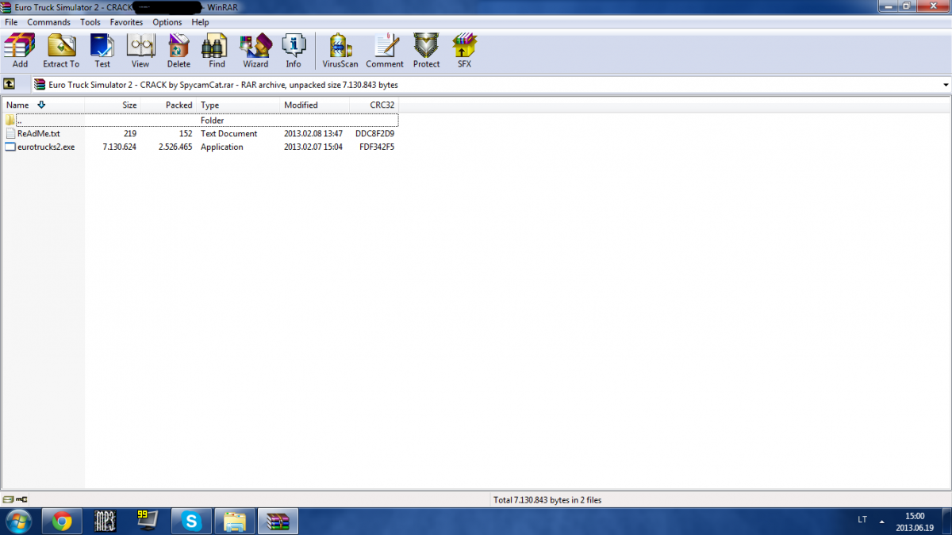
Task: Click the View file icon
Action: (140, 51)
